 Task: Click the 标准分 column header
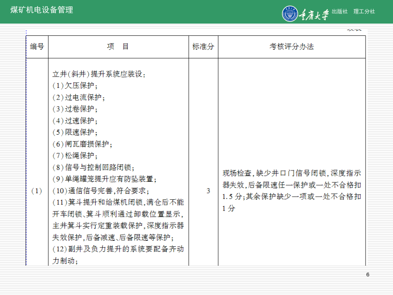pos(203,47)
